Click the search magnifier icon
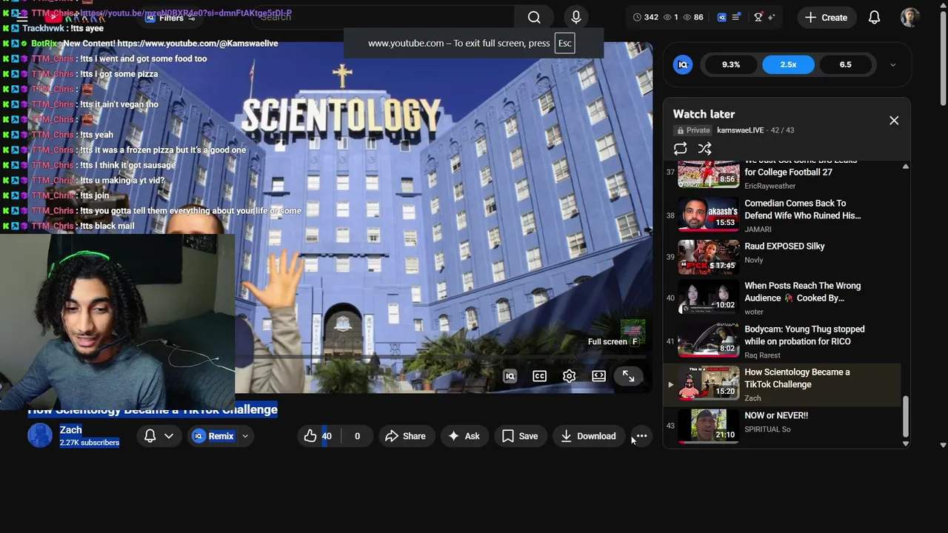948x533 pixels. (x=534, y=18)
